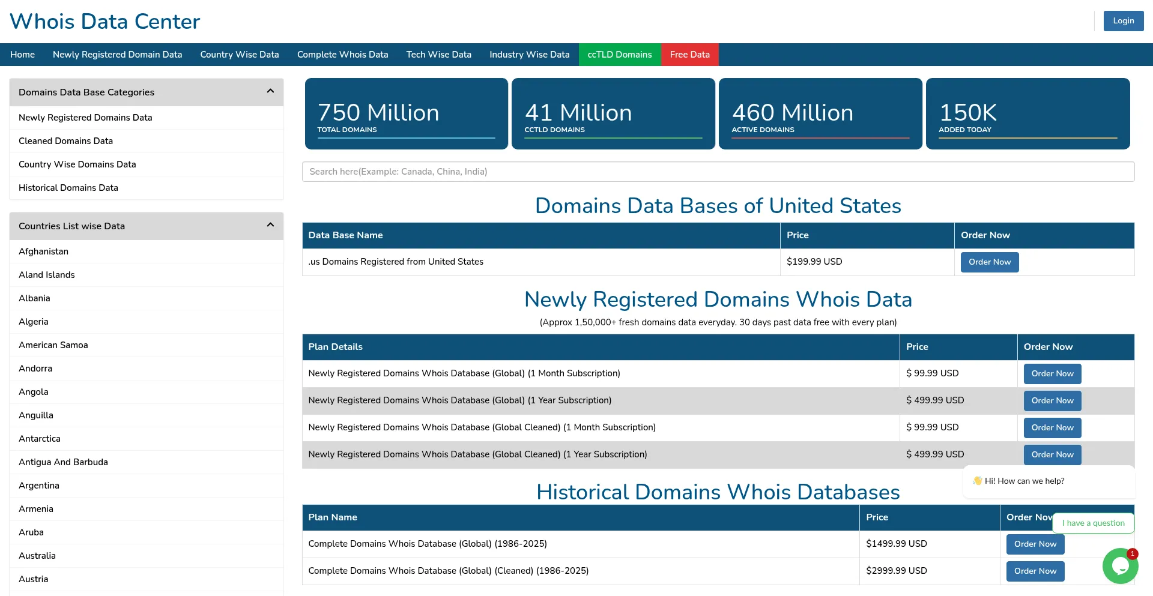This screenshot has height=596, width=1153.
Task: Focus the country search input field
Action: click(718, 172)
